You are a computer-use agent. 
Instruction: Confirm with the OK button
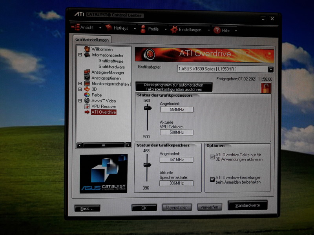pos(144,208)
